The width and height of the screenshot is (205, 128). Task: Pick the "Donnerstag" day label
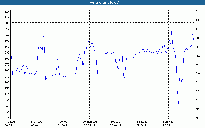coord(89,122)
